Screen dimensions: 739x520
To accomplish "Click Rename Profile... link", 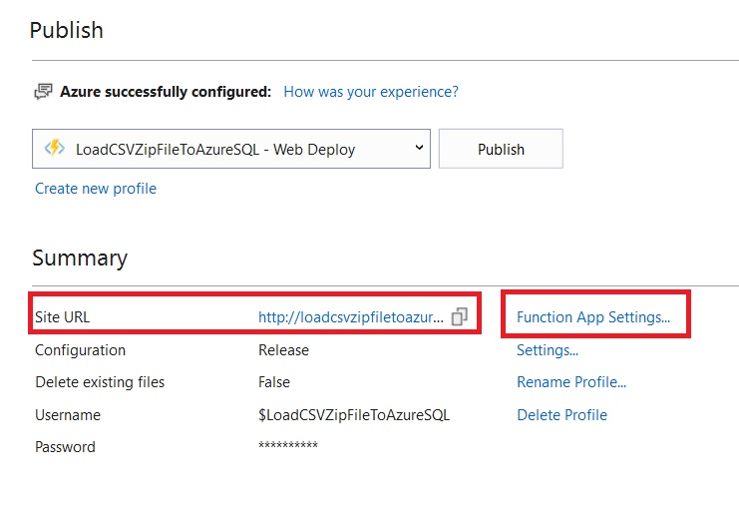I will [x=571, y=381].
